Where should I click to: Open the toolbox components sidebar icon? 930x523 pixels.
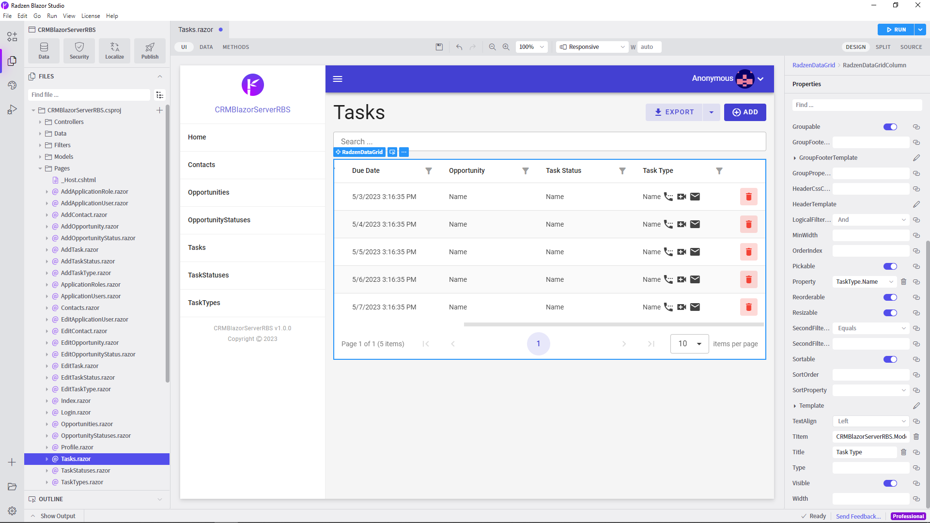[12, 37]
